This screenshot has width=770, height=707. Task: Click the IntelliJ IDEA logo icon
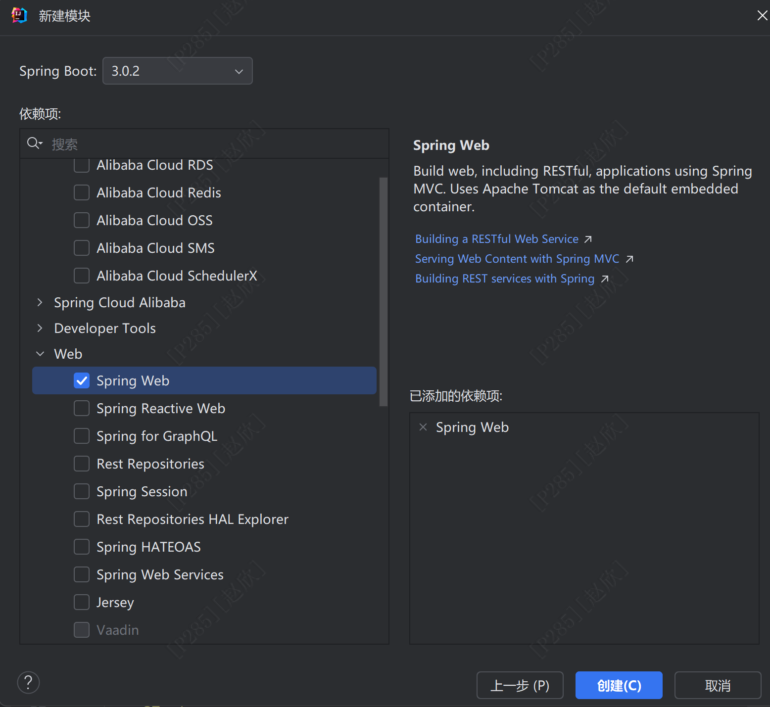pyautogui.click(x=19, y=15)
